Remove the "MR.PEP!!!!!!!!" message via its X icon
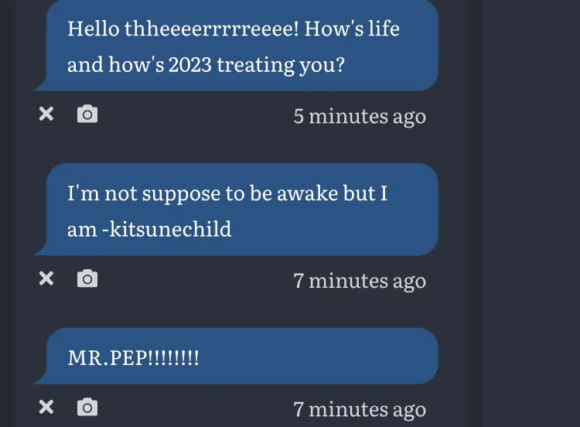580x427 pixels. tap(46, 407)
